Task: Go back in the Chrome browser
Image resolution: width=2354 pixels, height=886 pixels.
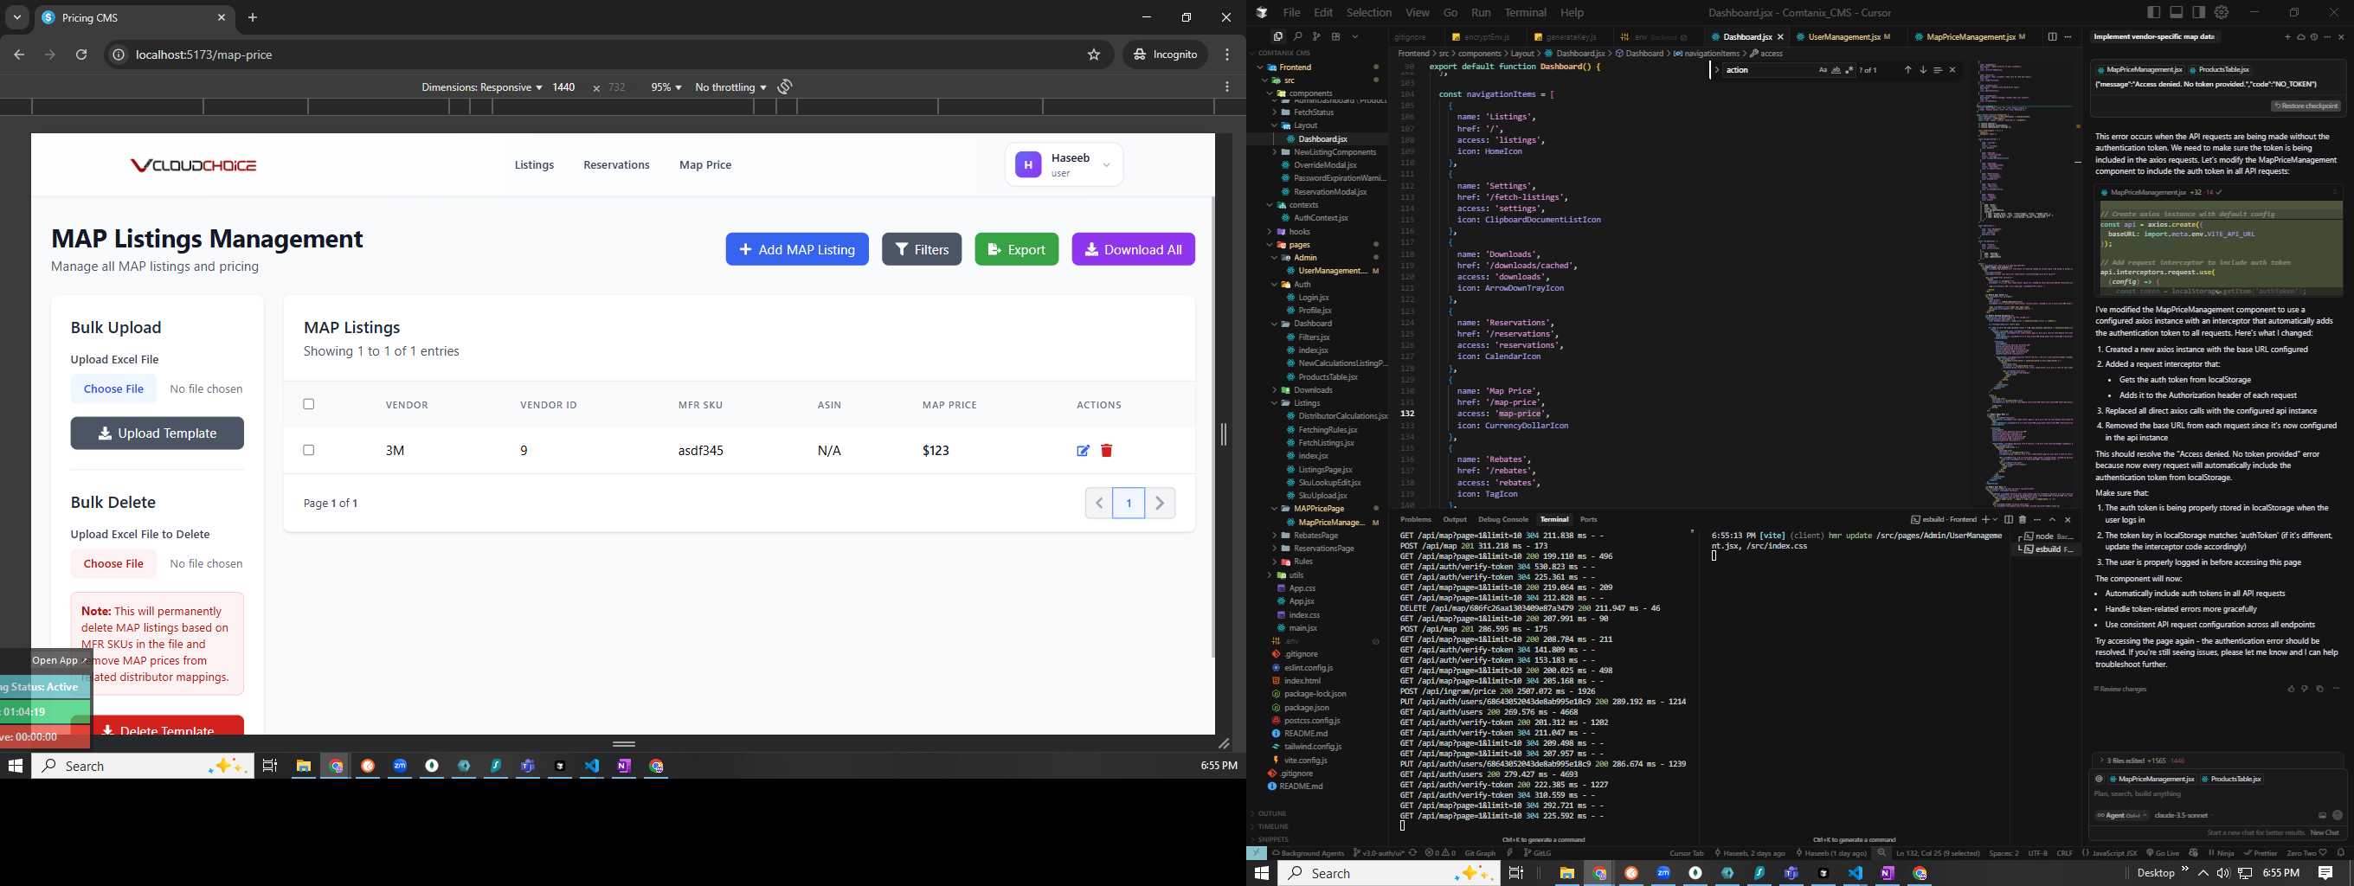Action: click(x=19, y=55)
